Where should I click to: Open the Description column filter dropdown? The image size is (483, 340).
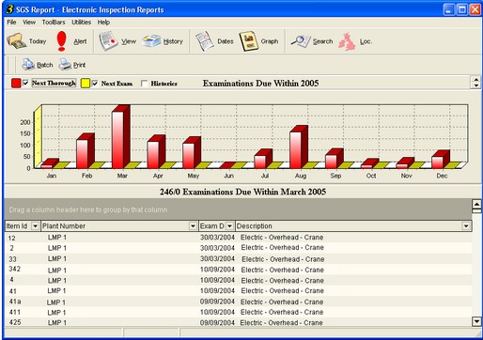(x=466, y=225)
